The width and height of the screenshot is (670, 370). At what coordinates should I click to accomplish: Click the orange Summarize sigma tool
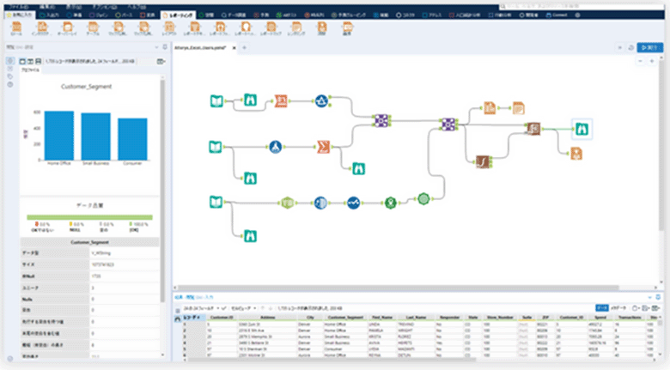[323, 145]
